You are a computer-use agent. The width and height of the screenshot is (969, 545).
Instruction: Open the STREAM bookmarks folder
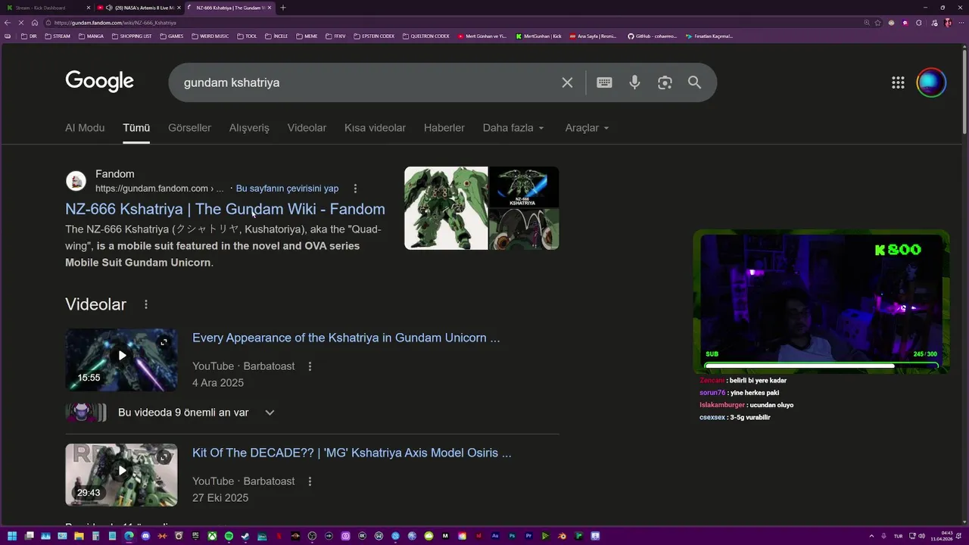coord(58,36)
